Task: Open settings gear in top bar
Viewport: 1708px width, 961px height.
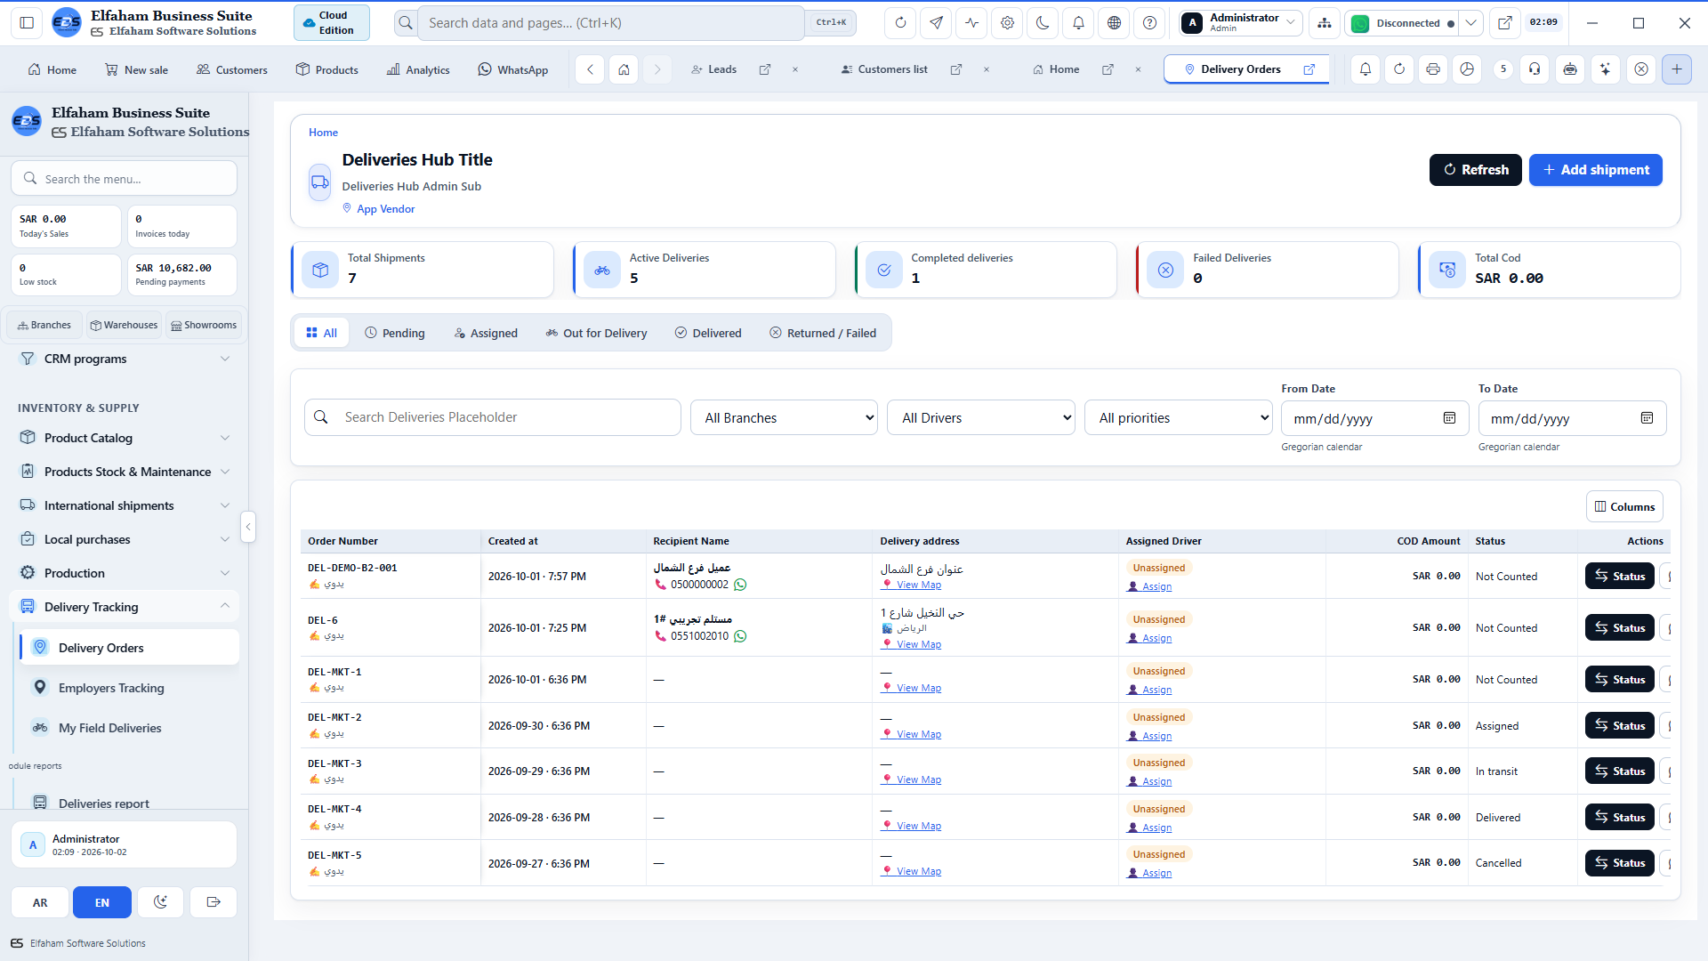Action: pyautogui.click(x=1007, y=23)
